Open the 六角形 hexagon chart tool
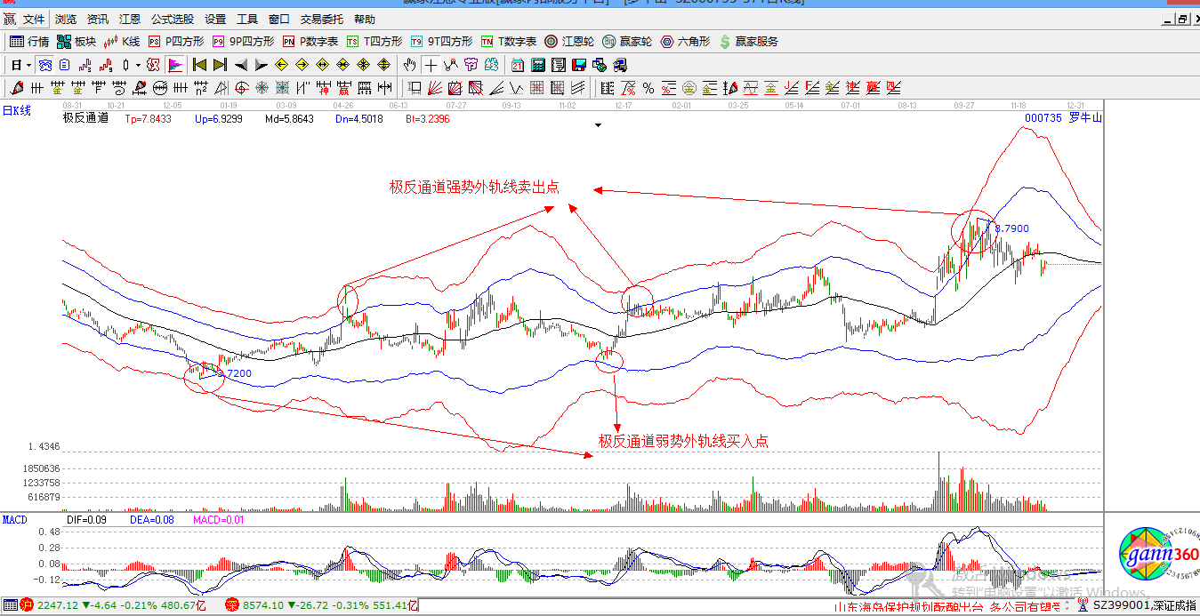Viewport: 1200px width, 616px height. coord(689,42)
